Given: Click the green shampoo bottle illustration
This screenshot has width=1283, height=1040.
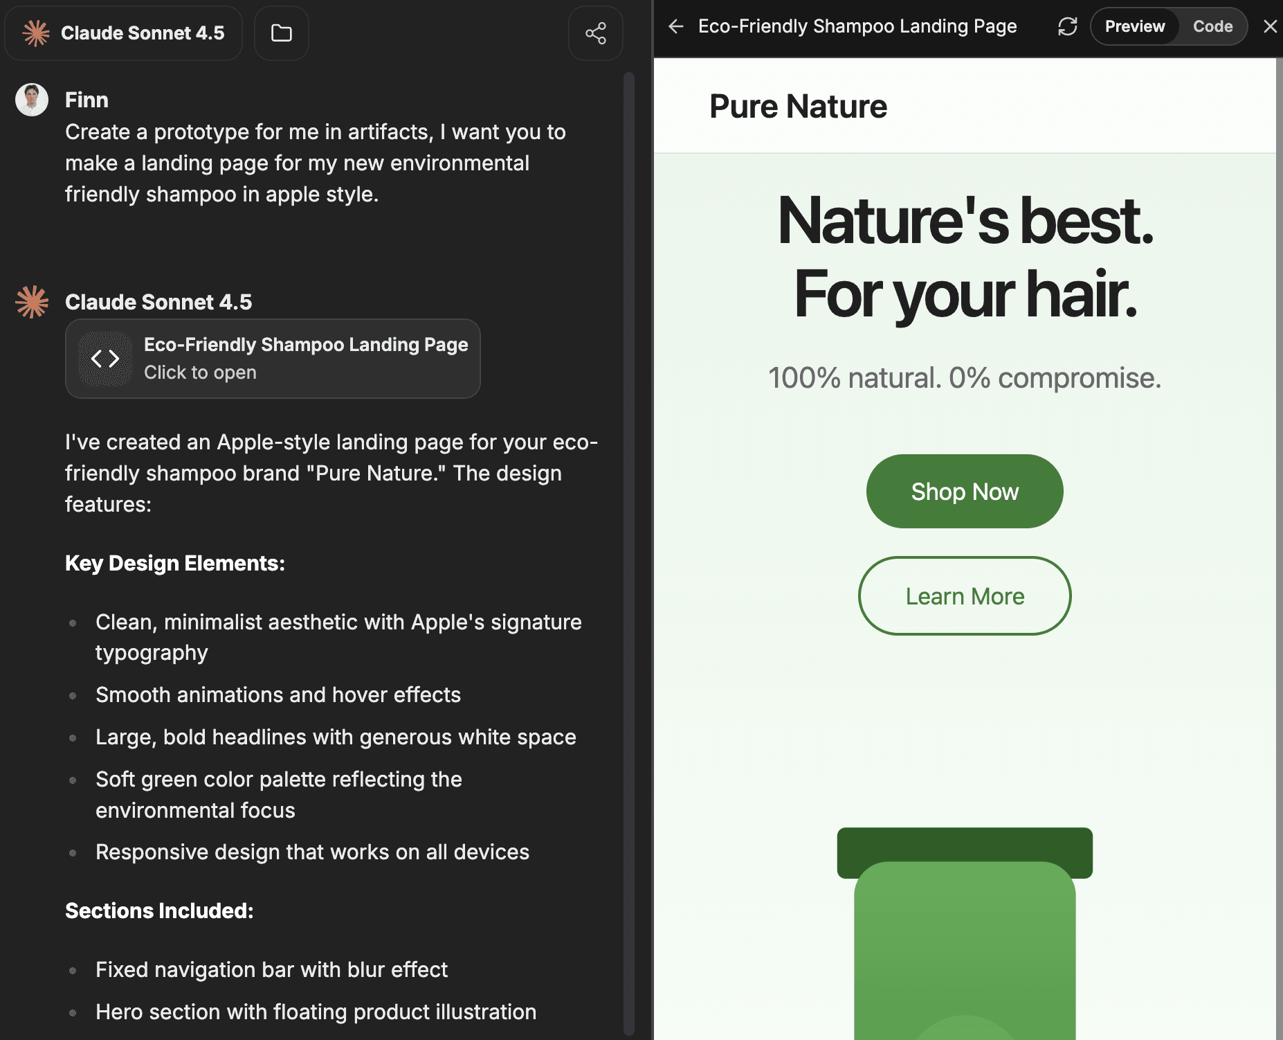Looking at the screenshot, I should pos(965,933).
